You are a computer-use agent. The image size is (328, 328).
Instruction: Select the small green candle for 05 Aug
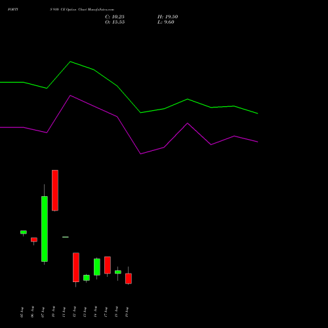click(x=24, y=232)
